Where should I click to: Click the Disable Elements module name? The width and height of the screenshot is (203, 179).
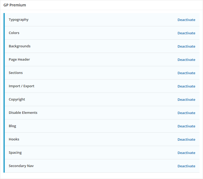[23, 113]
